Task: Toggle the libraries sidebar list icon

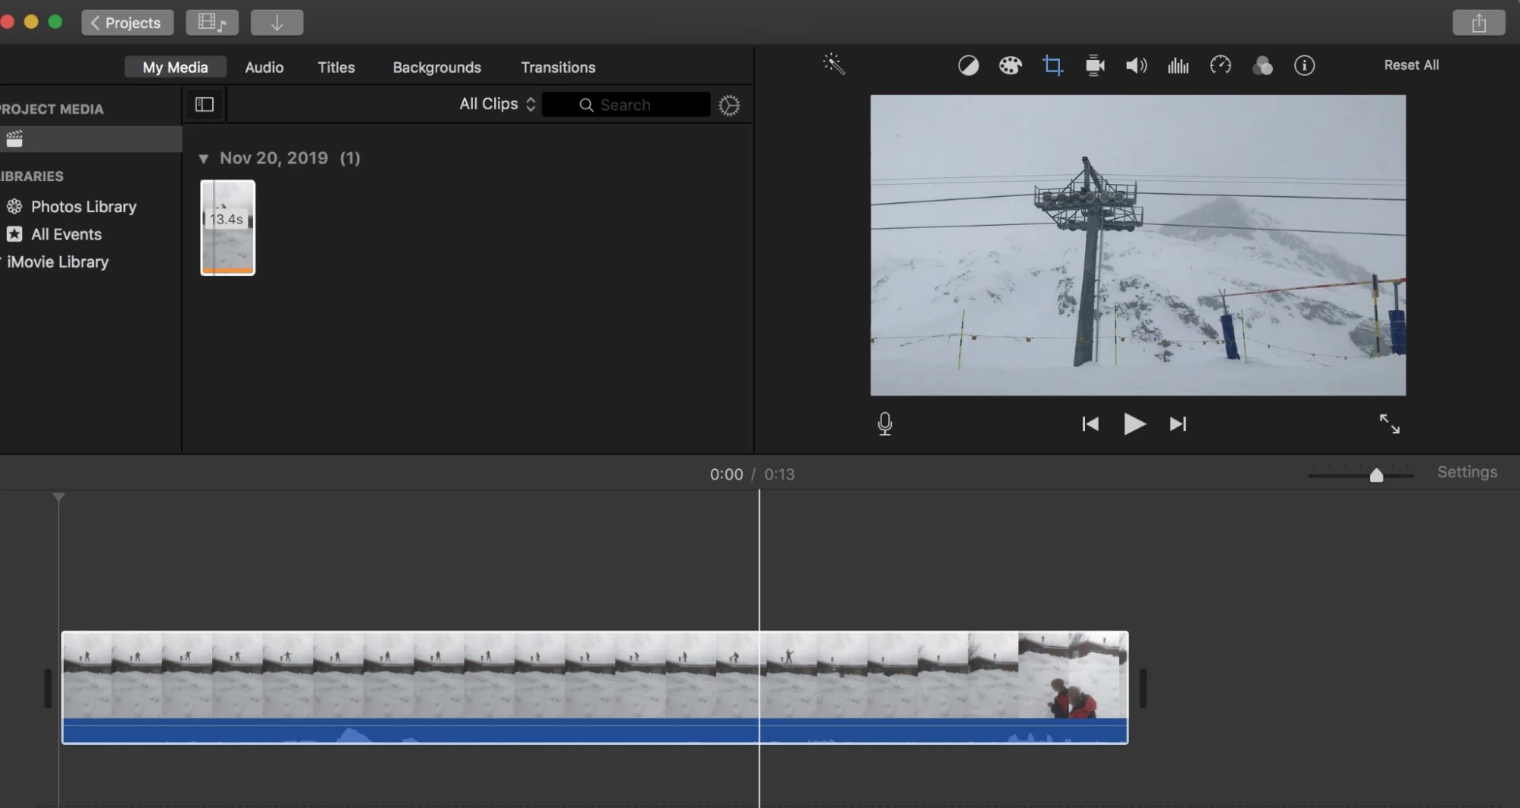Action: 205,105
